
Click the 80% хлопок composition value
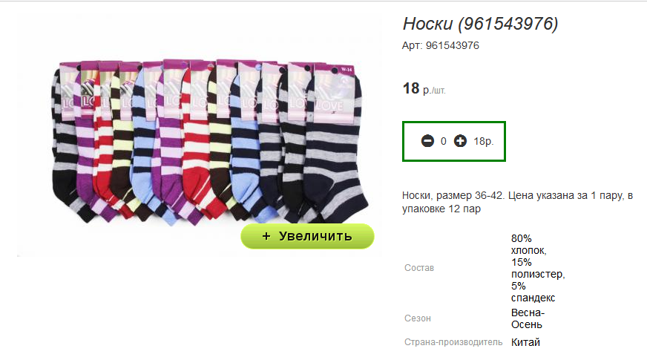click(x=538, y=268)
